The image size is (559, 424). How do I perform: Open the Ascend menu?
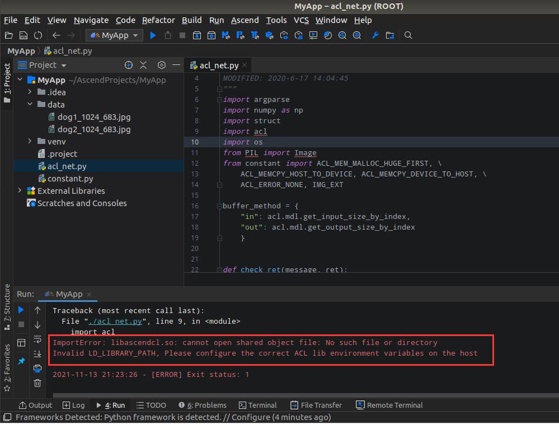pyautogui.click(x=245, y=20)
